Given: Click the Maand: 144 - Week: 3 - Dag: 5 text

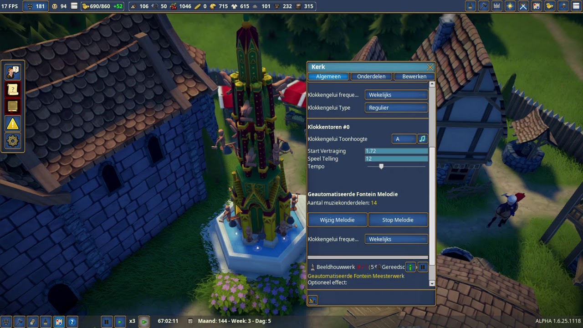Looking at the screenshot, I should 235,321.
